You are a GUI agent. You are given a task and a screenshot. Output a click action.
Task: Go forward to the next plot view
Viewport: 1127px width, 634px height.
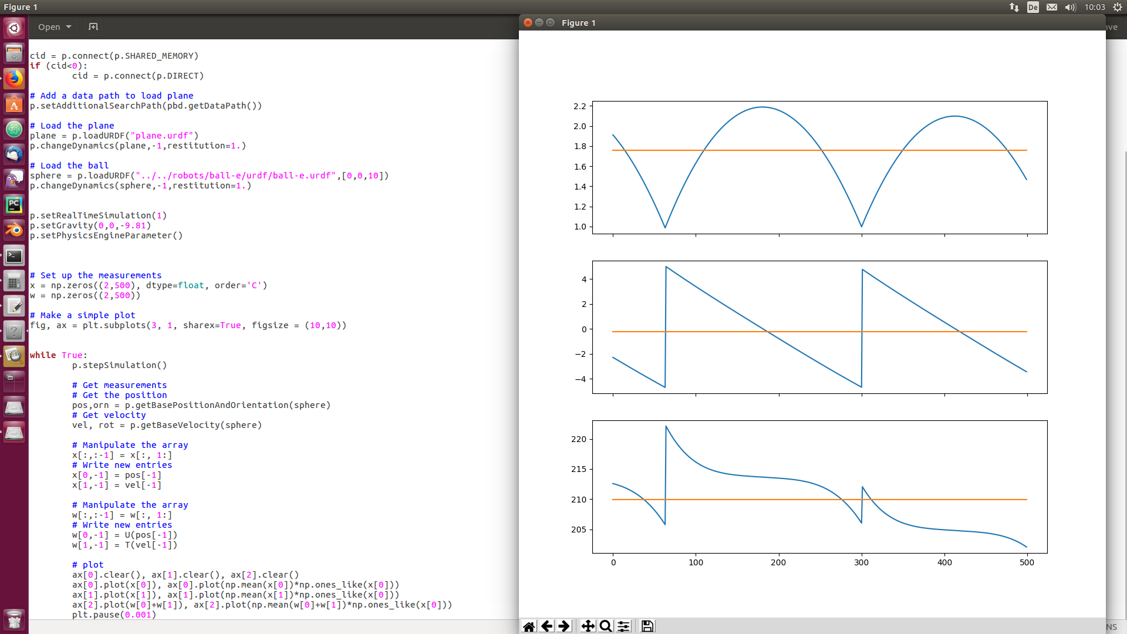coord(564,626)
